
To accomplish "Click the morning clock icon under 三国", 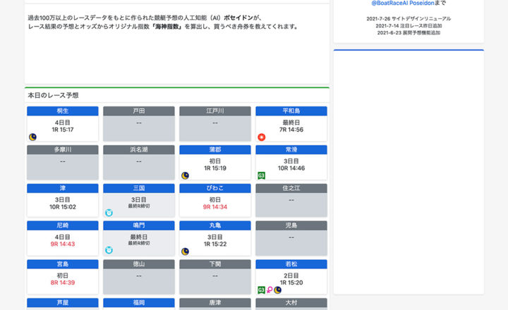I will [109, 213].
